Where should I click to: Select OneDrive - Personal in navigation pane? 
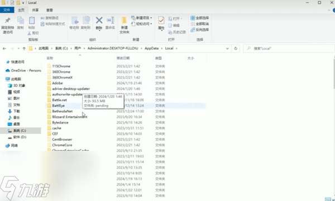(23, 70)
